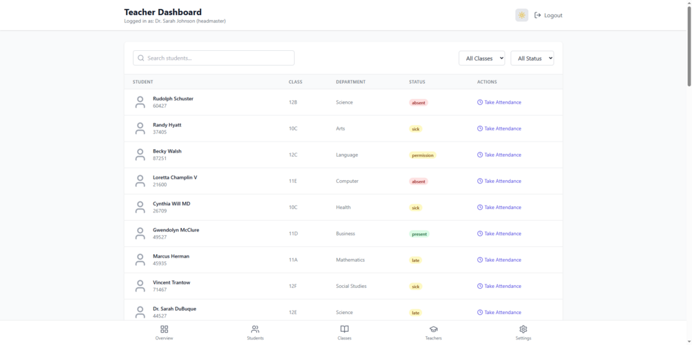Image resolution: width=692 pixels, height=345 pixels.
Task: Open the Settings gear icon
Action: pyautogui.click(x=523, y=329)
